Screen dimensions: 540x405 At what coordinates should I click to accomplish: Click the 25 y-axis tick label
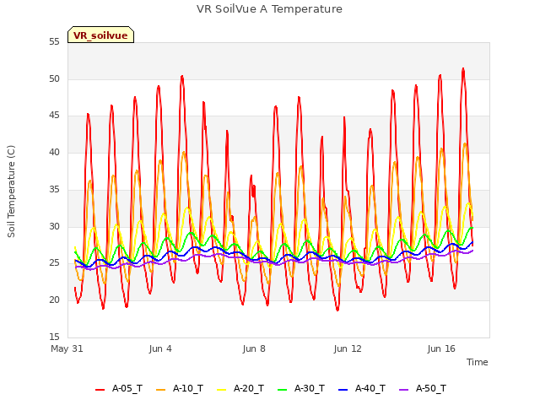54,263
